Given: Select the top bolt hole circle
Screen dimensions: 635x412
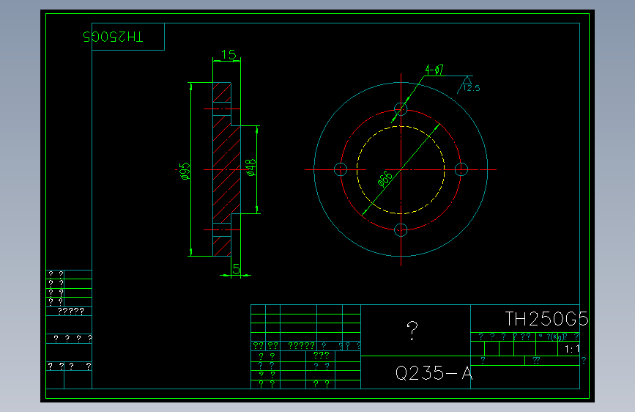Looking at the screenshot, I should (401, 109).
